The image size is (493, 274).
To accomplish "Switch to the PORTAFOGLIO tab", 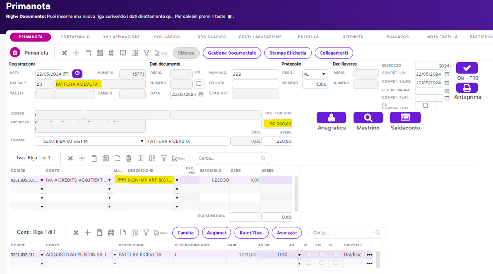I will coord(75,37).
